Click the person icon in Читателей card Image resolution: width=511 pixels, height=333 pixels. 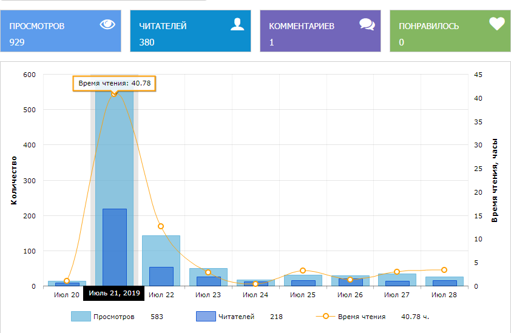(237, 24)
